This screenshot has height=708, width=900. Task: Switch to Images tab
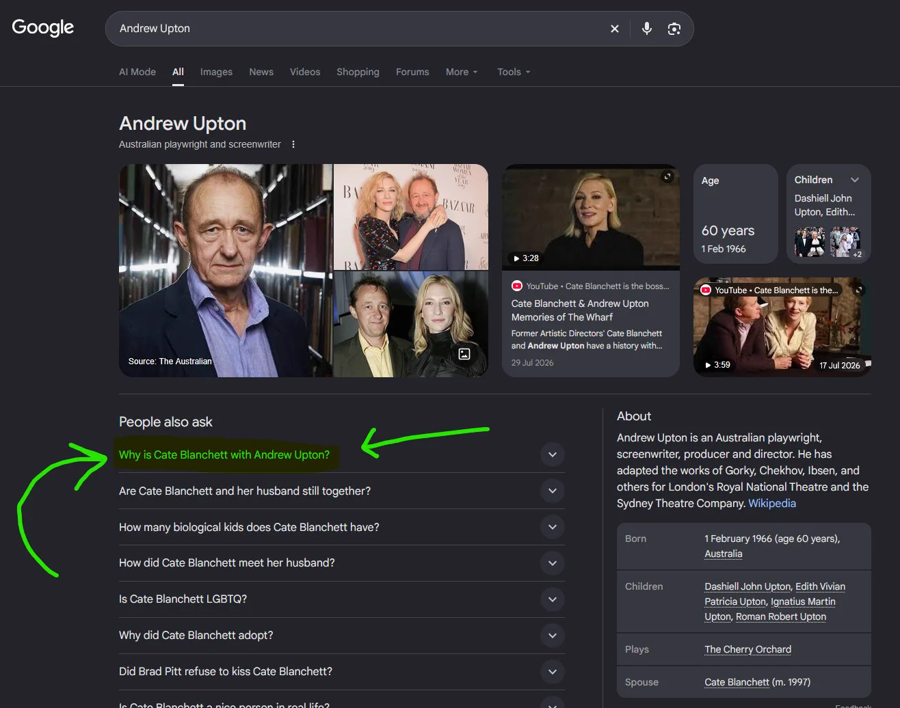pyautogui.click(x=216, y=72)
